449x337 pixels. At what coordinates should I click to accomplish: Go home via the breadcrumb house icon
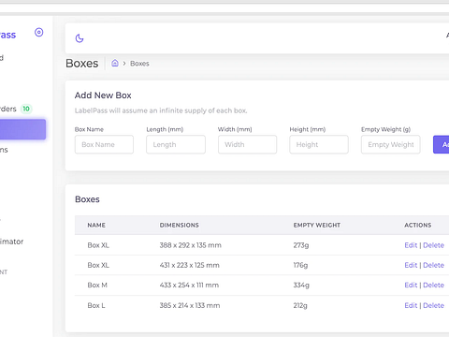click(115, 63)
